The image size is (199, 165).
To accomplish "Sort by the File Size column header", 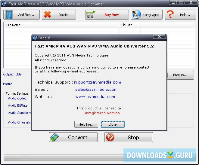I will 129,25.
